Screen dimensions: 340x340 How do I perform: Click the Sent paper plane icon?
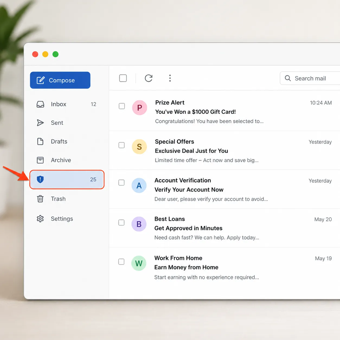pyautogui.click(x=40, y=123)
